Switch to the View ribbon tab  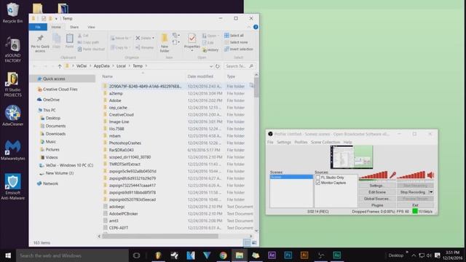[91, 27]
